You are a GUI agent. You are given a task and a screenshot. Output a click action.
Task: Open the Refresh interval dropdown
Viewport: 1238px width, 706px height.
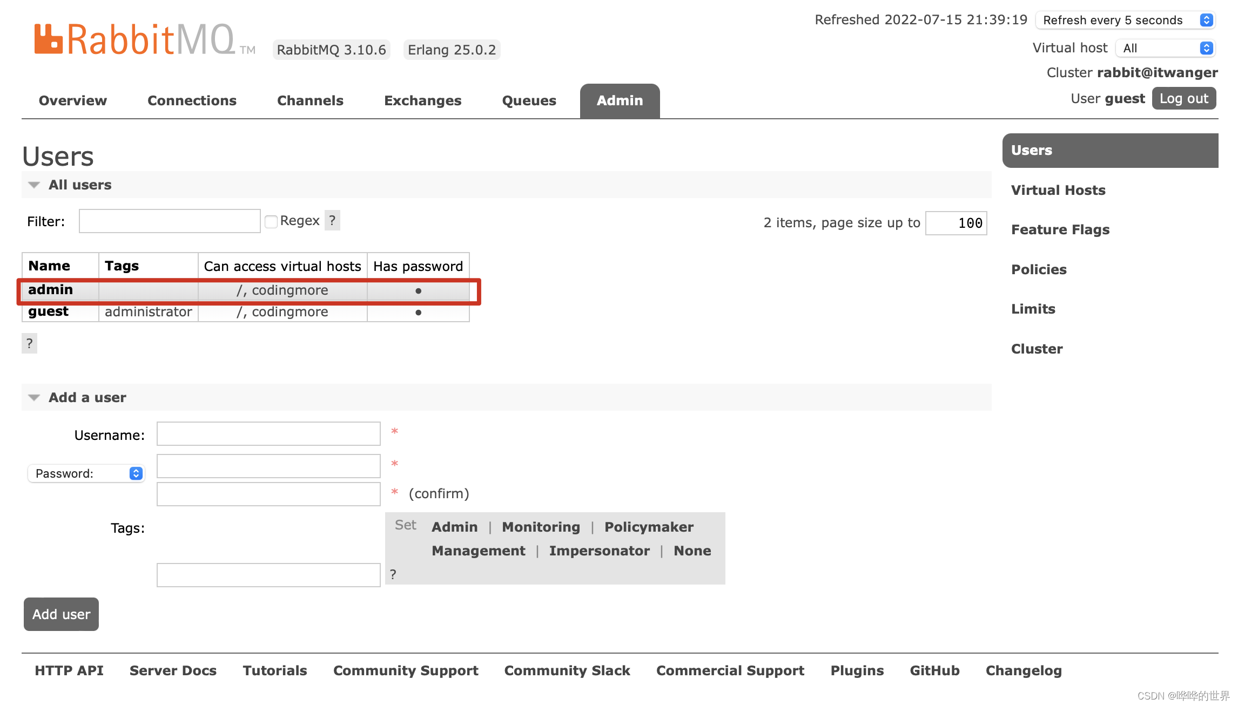click(x=1126, y=20)
